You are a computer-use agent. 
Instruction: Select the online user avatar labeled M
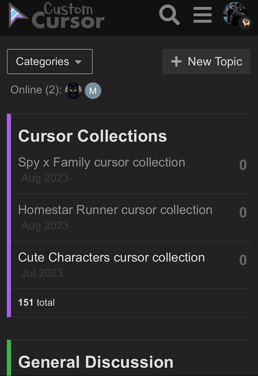(93, 90)
